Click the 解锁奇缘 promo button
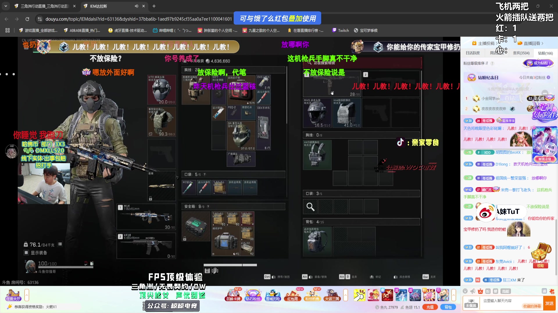The image size is (558, 313). tap(545, 159)
